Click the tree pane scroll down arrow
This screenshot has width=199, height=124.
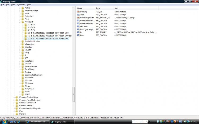(x=74, y=114)
